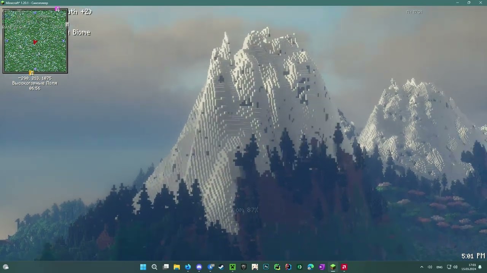Open the Minecraft Launcher creeper icon
This screenshot has width=487, height=273.
[x=232, y=267]
